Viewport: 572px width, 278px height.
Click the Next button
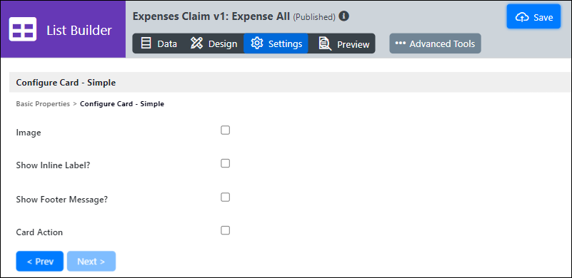[x=91, y=261]
